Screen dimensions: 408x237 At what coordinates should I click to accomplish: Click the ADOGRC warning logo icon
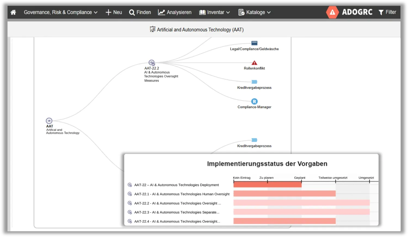tap(332, 12)
